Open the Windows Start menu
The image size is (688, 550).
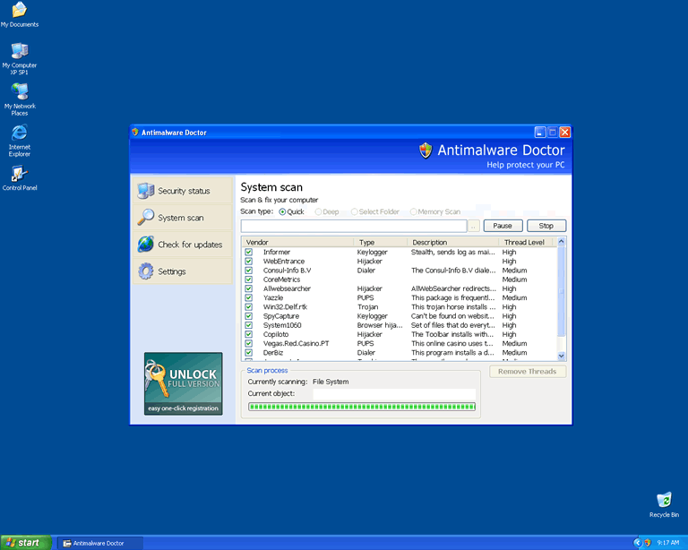(x=25, y=543)
